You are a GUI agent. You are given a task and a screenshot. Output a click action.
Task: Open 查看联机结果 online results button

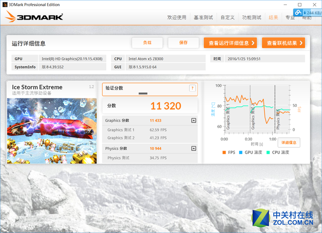(x=283, y=43)
